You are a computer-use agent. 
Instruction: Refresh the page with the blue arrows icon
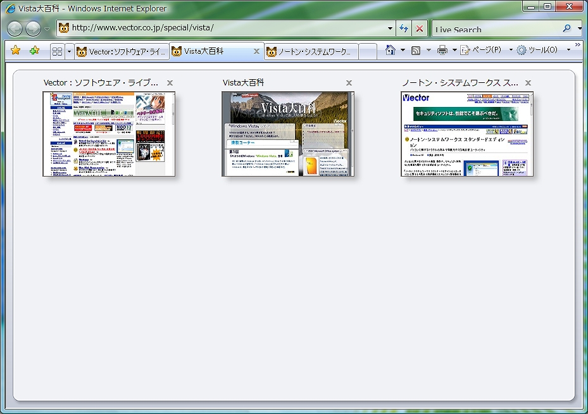(x=404, y=28)
